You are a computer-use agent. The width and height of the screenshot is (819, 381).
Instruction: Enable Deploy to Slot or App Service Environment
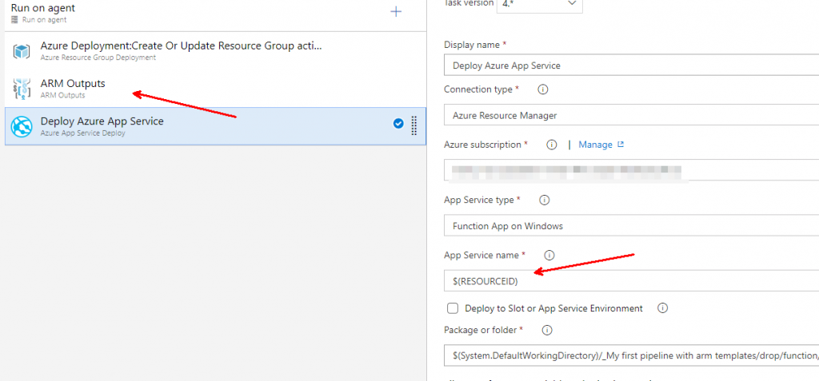point(453,308)
